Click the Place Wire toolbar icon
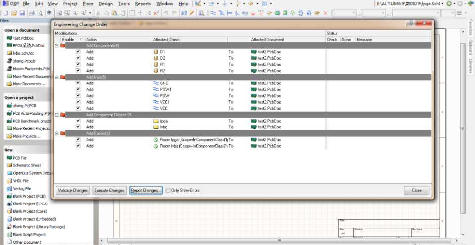The height and width of the screenshot is (245, 475). 214,12
